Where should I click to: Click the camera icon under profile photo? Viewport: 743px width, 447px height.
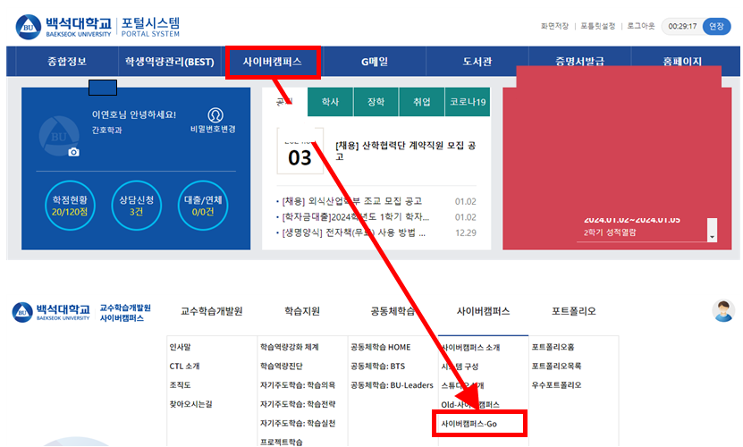click(73, 152)
